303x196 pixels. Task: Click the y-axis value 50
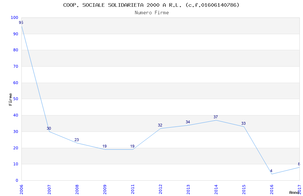tap(16, 99)
